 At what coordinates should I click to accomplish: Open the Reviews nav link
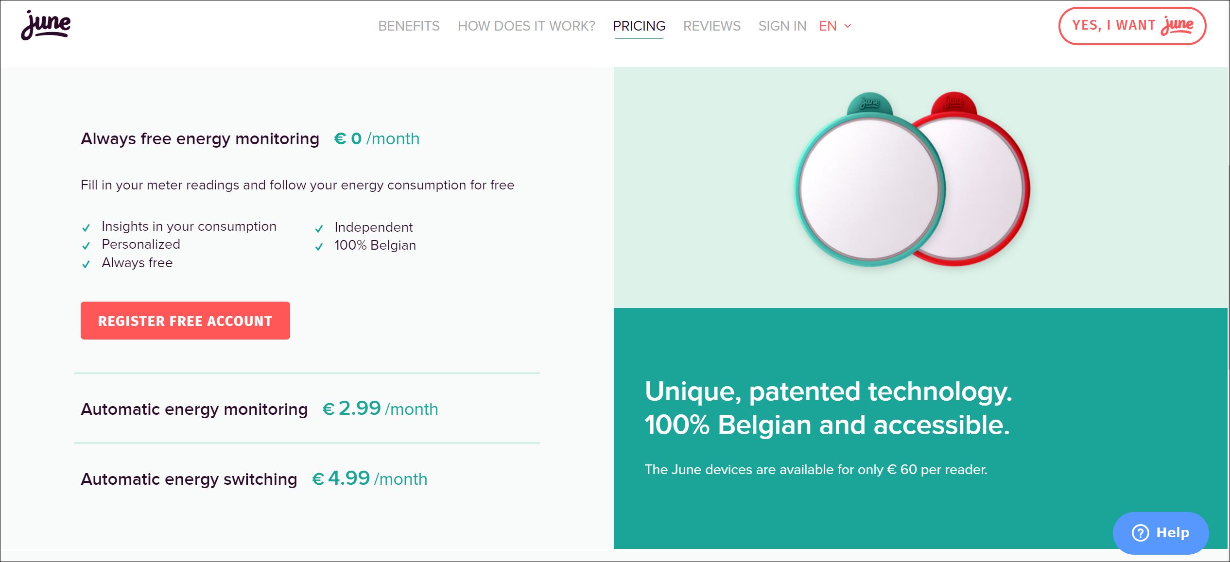711,26
